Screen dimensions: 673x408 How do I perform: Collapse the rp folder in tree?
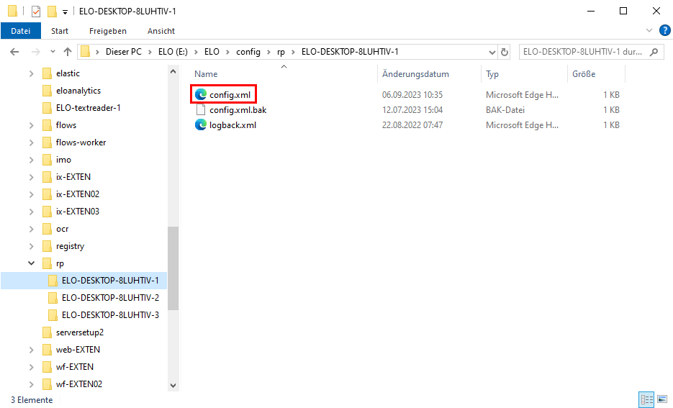[31, 263]
